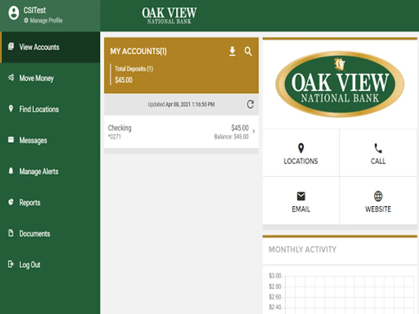Click the Oak View header logo text
Viewport: 419px width, 314px height.
[x=169, y=15]
